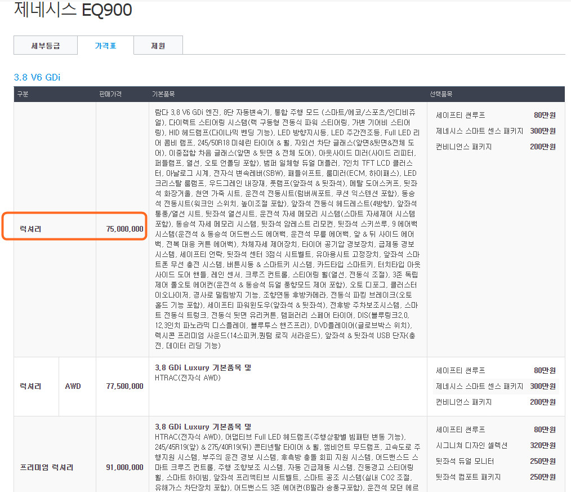Viewport: 571px width, 492px height.
Task: Click the 제네시스 EQ900 page title
Action: (x=73, y=10)
